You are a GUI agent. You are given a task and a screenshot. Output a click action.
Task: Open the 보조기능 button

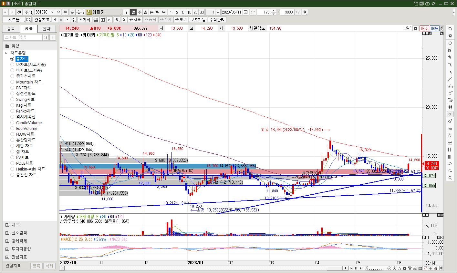[x=198, y=20]
